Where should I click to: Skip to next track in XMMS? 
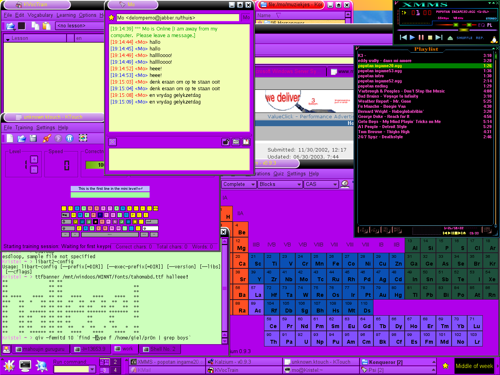pyautogui.click(x=439, y=37)
